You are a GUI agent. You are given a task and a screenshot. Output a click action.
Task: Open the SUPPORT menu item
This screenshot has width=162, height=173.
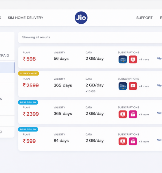[144, 18]
